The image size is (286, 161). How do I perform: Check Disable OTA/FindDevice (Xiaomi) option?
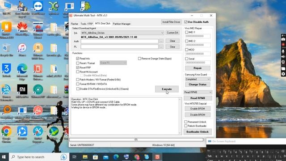78,89
